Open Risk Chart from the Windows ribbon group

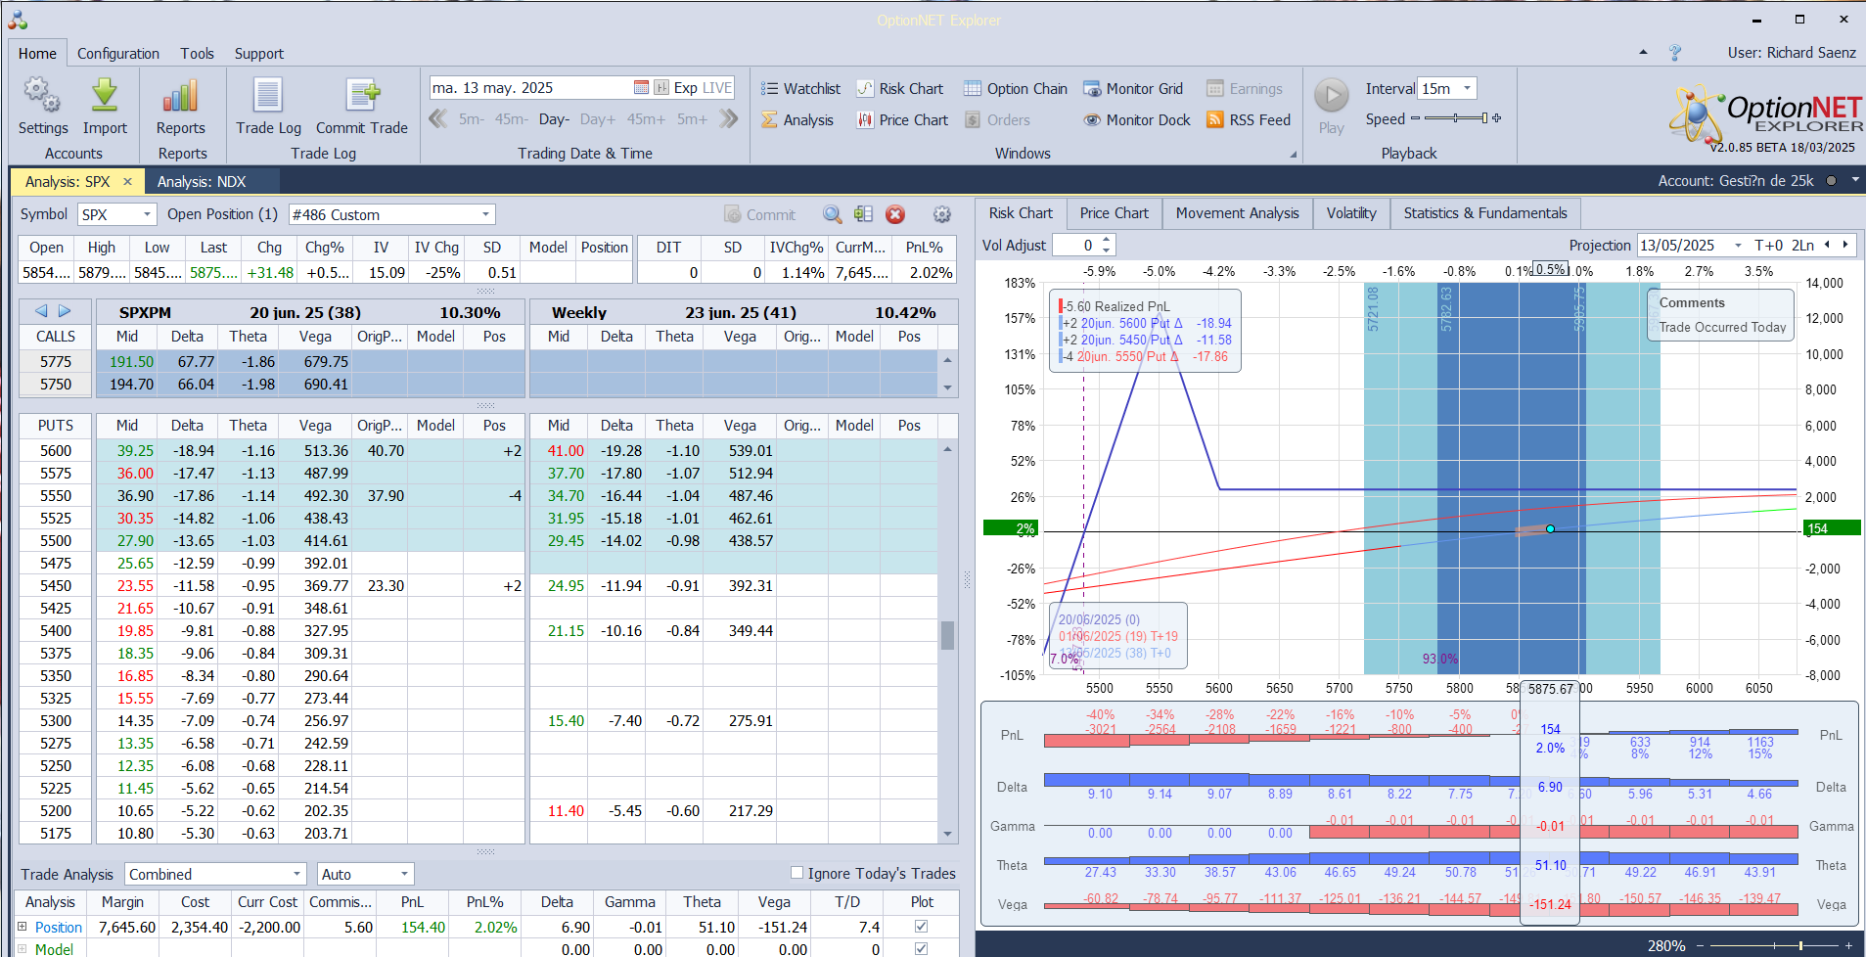point(900,88)
